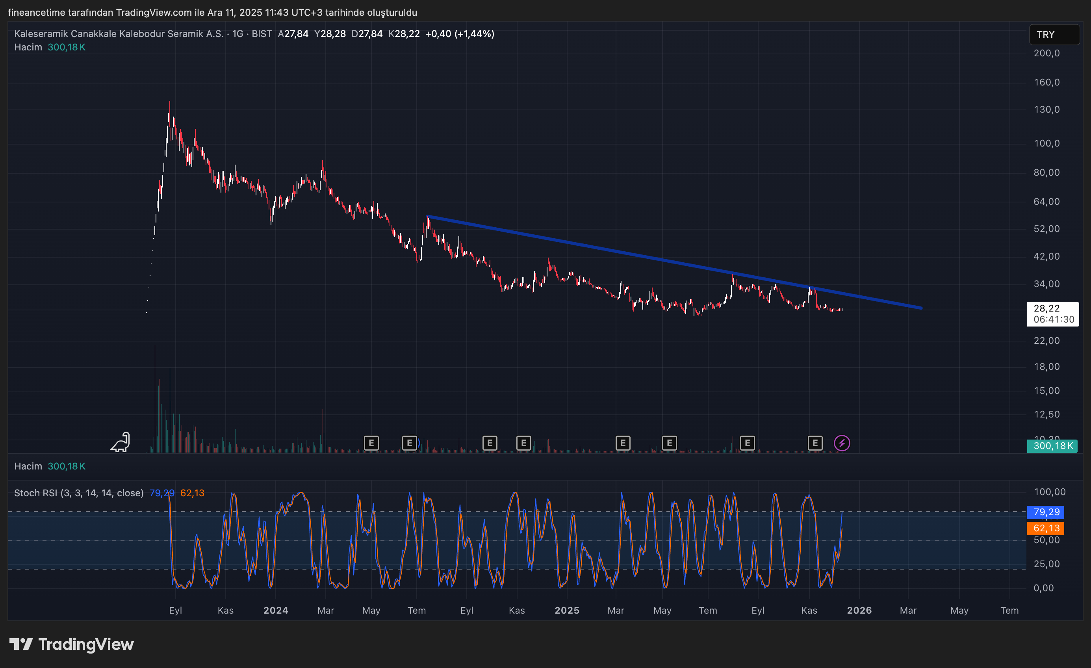
Task: Click the purple lightning bolt event icon
Action: pos(842,443)
